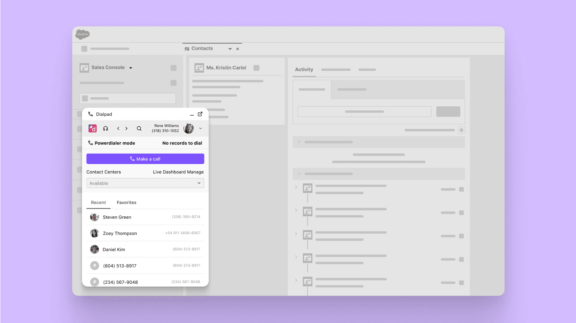Viewport: 576px width, 323px height.
Task: Select the Recent tab
Action: 98,203
